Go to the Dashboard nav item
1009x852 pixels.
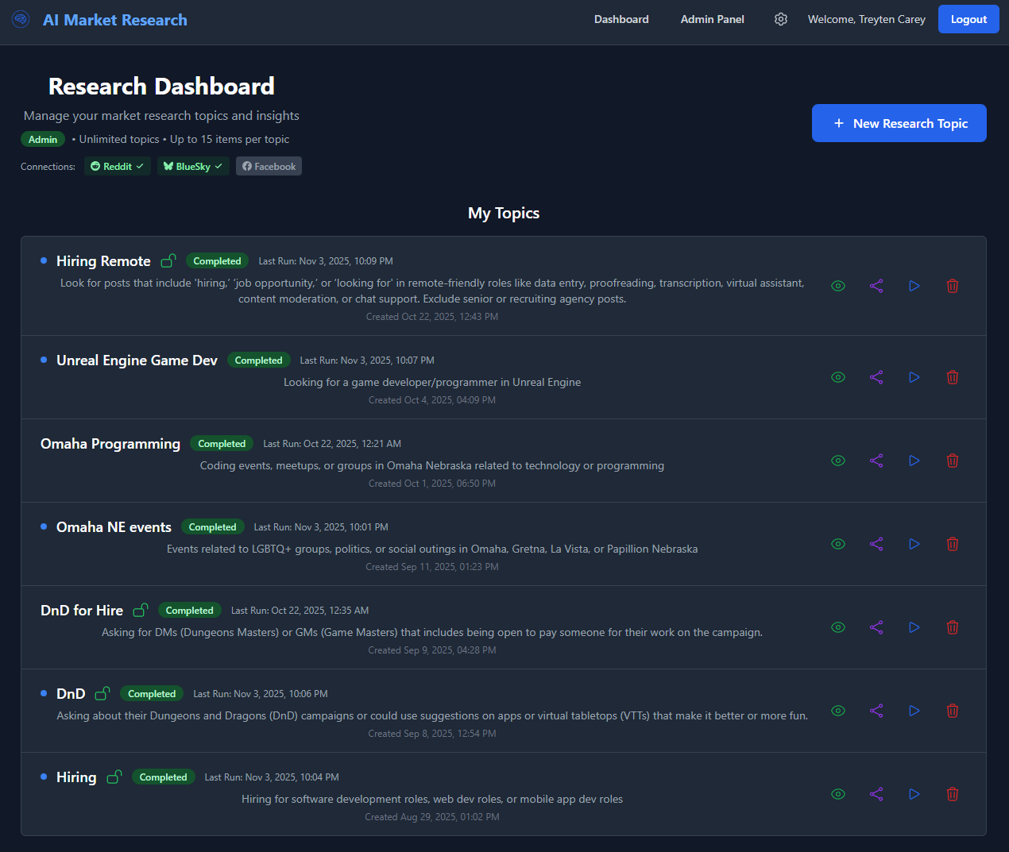pyautogui.click(x=621, y=19)
